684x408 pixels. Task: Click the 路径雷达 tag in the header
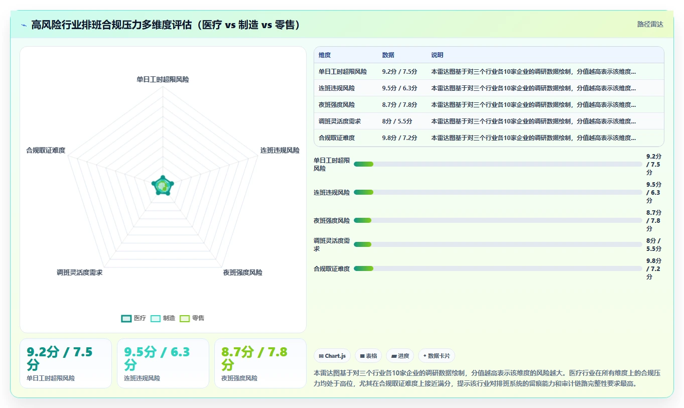(650, 24)
